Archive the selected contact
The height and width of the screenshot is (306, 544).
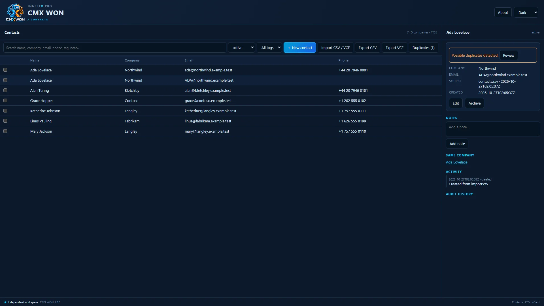tap(474, 103)
